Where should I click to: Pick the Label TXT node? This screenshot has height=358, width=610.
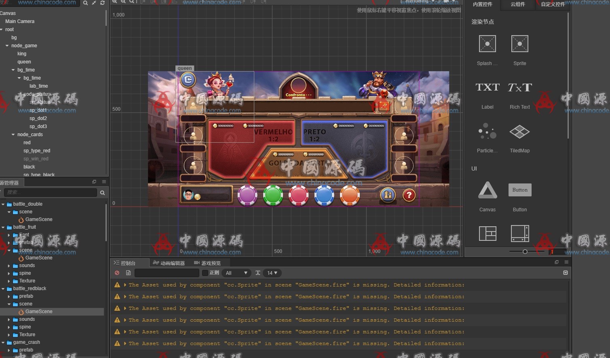tap(487, 87)
